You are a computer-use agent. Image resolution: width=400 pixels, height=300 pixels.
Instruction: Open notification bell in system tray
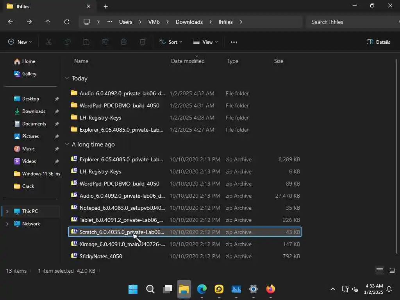(389, 289)
